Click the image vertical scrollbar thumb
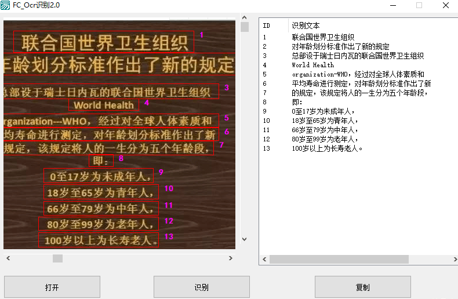This screenshot has height=299, width=458. coord(245,27)
